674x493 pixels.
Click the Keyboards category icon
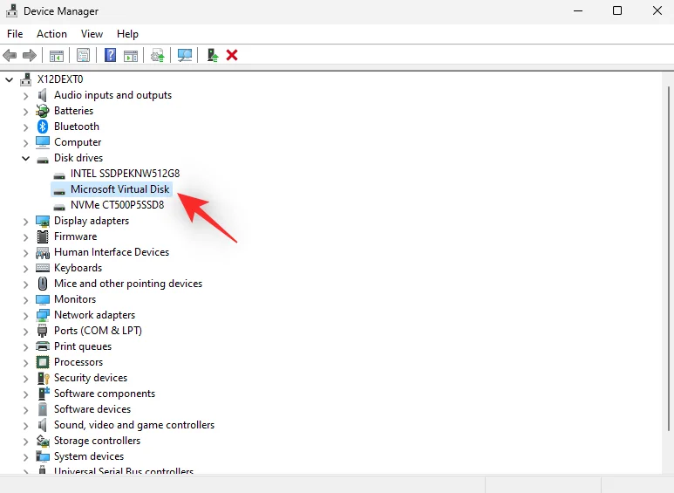(42, 268)
